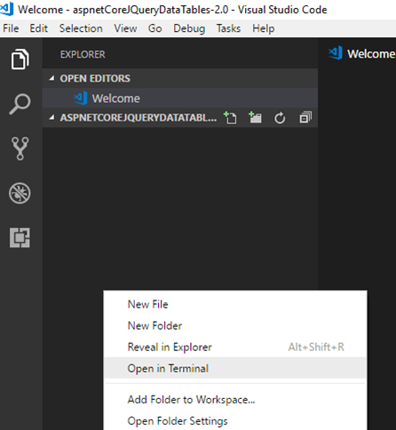Open the View menu
This screenshot has width=396, height=430.
pyautogui.click(x=125, y=28)
